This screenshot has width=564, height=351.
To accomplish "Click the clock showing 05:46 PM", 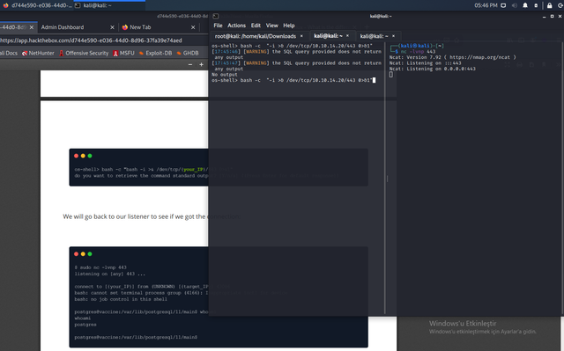I will (486, 5).
